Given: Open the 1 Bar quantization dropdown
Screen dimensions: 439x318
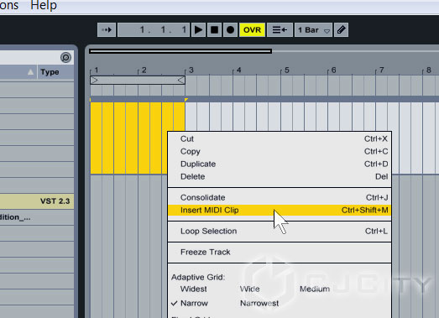Looking at the screenshot, I should (x=313, y=29).
